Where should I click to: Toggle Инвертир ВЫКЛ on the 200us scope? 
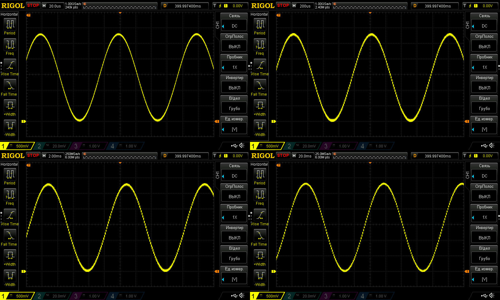coord(484,88)
